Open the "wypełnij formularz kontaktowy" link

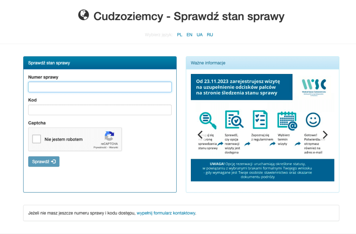(x=166, y=213)
